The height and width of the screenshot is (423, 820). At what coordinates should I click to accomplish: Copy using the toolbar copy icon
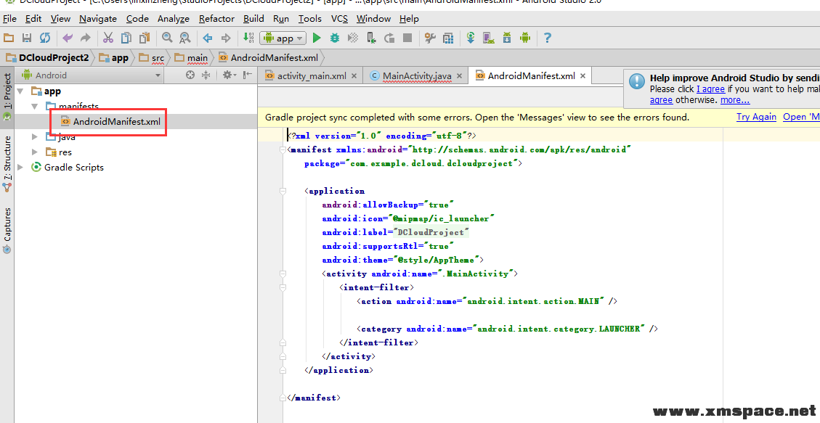pos(126,38)
